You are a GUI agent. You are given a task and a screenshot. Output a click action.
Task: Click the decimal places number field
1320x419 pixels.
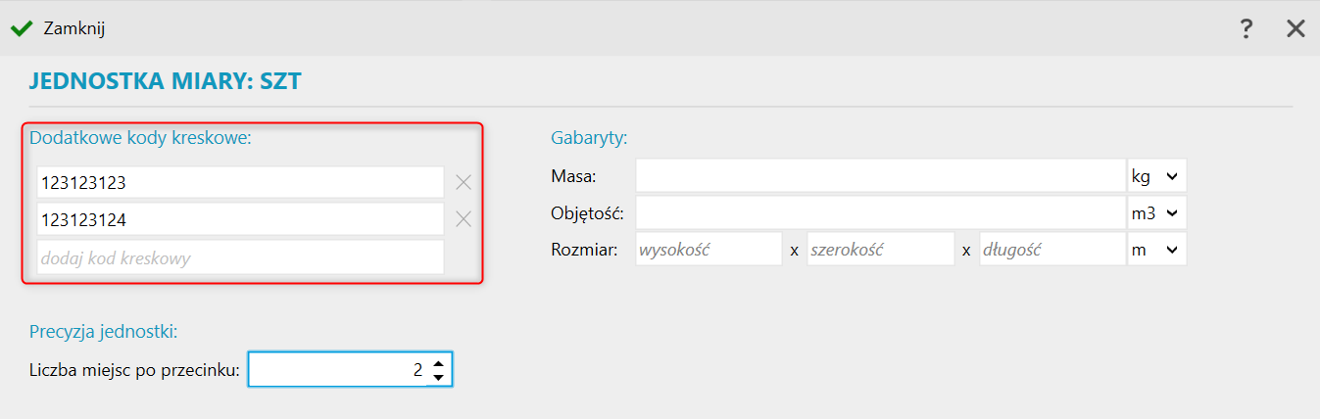pos(338,370)
